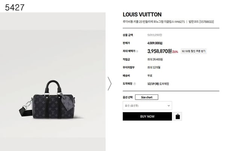Select the product name text with M46271
The image size is (226, 151).
(x=154, y=22)
